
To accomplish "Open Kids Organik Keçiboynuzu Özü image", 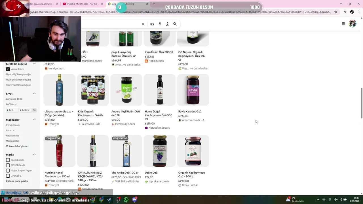I will [93, 90].
